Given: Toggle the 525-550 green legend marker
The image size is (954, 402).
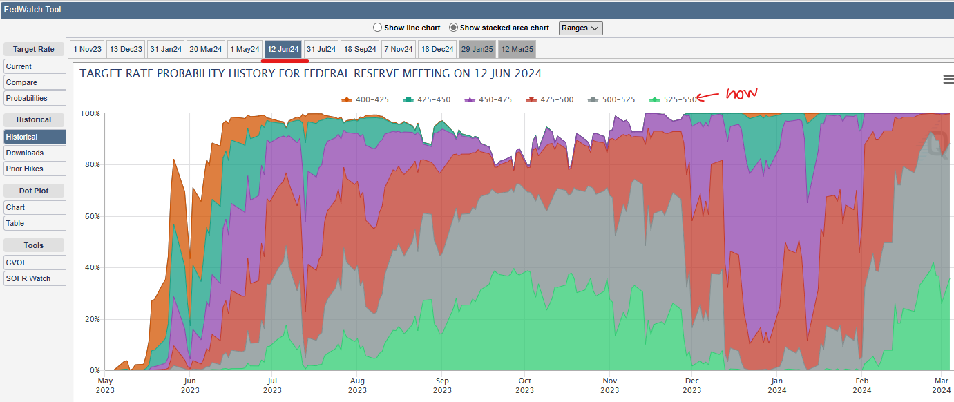Looking at the screenshot, I should tap(655, 99).
